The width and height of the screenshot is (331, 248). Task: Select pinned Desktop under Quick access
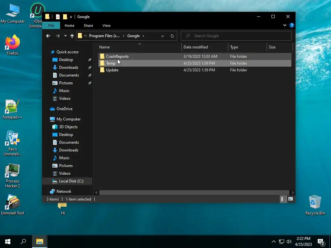66,60
